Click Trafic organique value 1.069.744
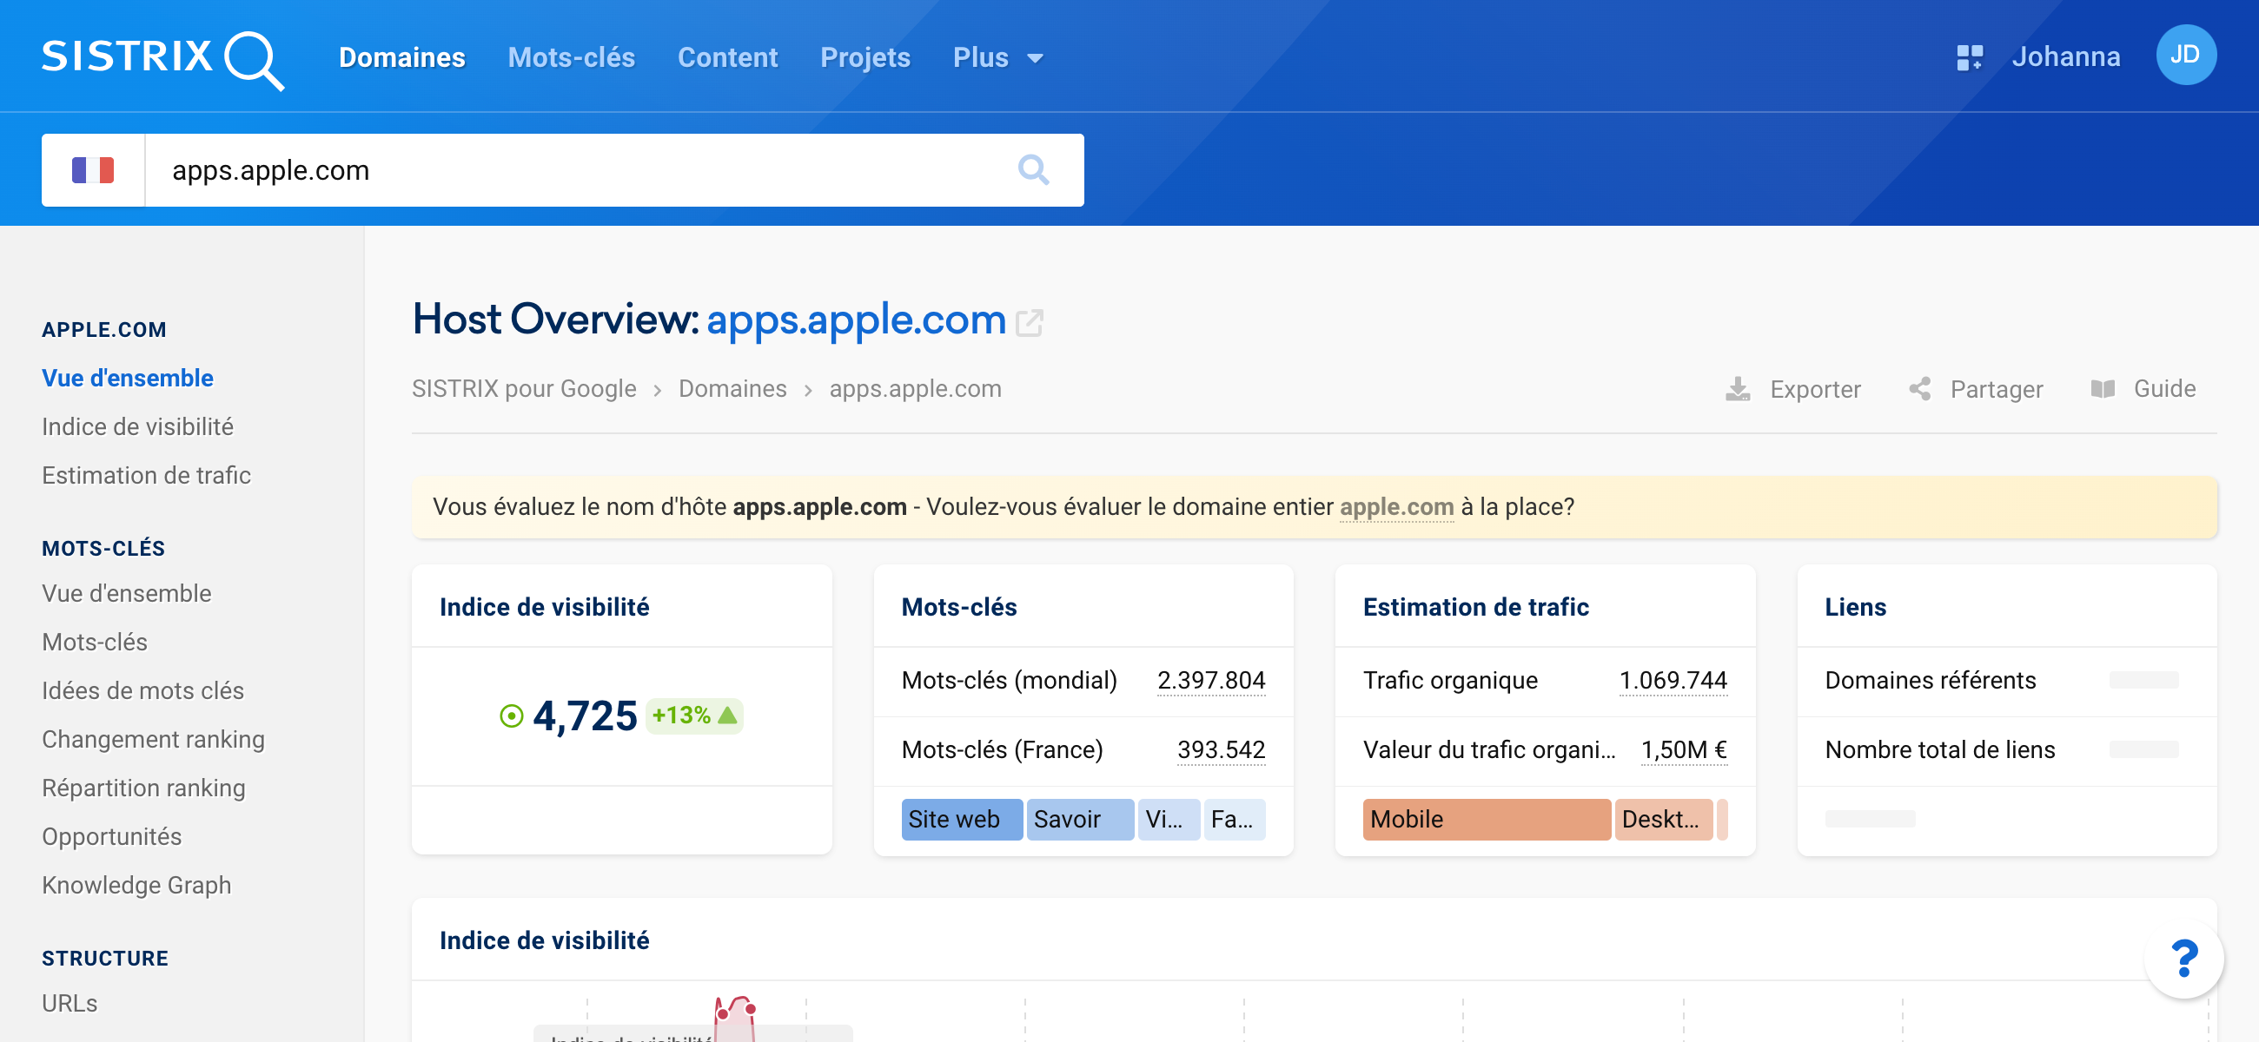This screenshot has width=2259, height=1042. 1673,680
